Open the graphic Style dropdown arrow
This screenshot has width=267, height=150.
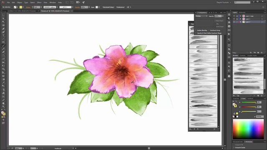pyautogui.click(x=99, y=7)
